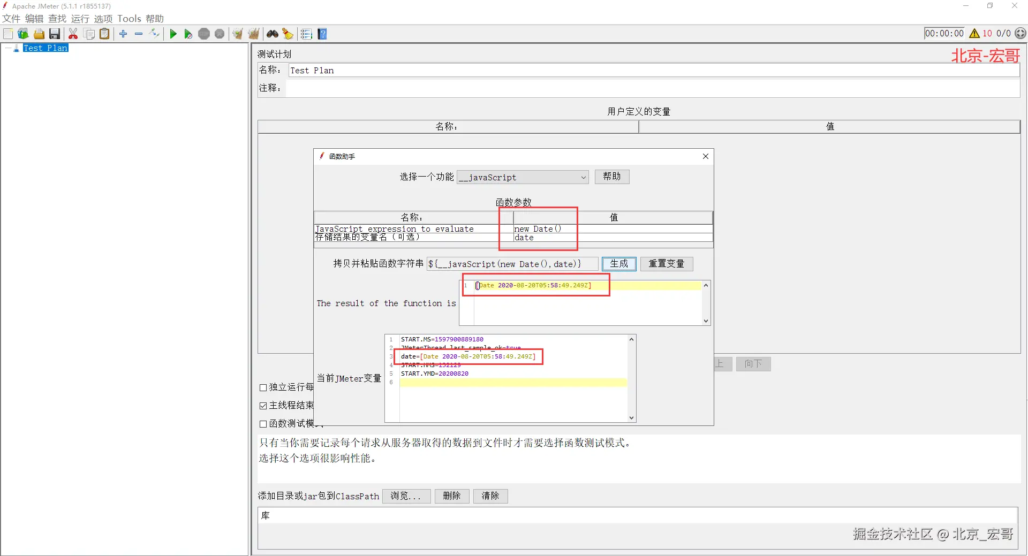Click the green Start run arrow icon
Image resolution: width=1028 pixels, height=556 pixels.
pyautogui.click(x=173, y=34)
